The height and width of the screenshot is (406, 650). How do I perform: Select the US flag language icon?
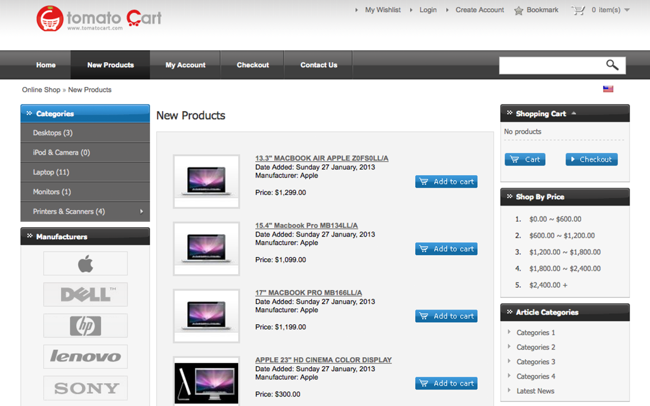click(x=608, y=89)
